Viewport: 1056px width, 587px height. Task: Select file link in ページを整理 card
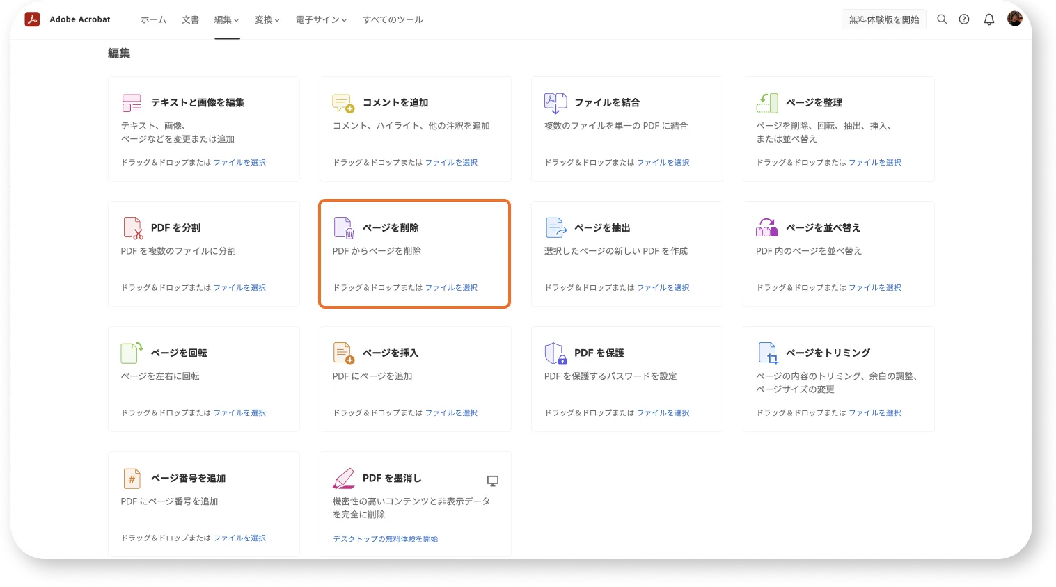pos(874,162)
